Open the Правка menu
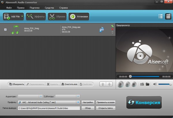This screenshot has width=173, height=118. [21, 8]
